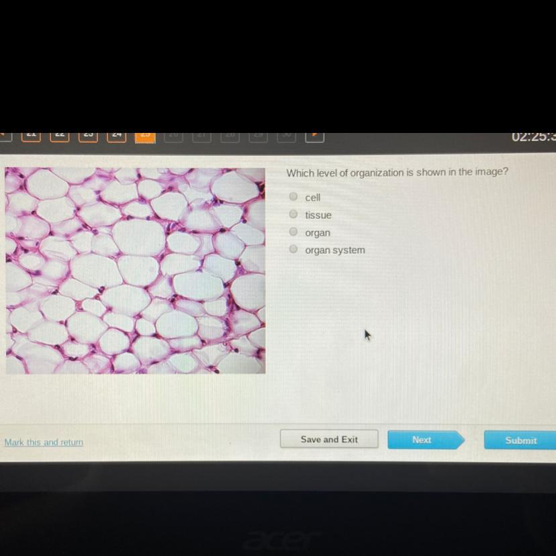Jump to question 21
556x556 pixels.
click(31, 137)
